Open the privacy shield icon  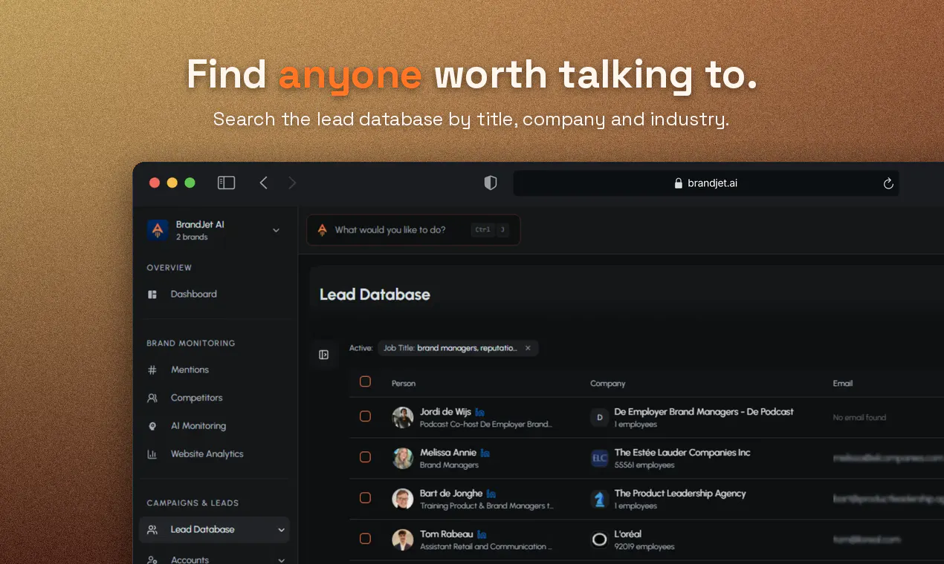(x=491, y=183)
